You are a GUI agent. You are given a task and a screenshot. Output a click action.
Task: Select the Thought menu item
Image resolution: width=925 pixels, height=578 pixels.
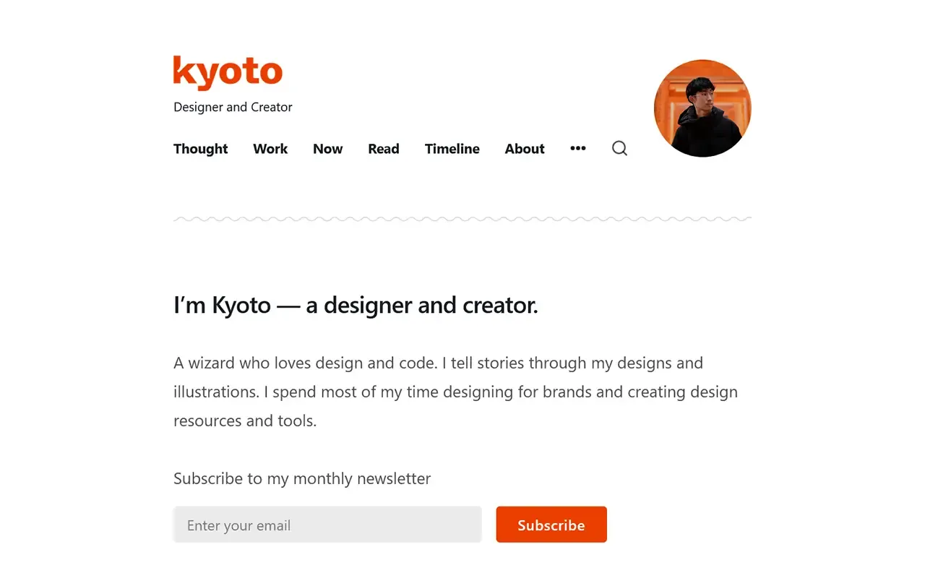pyautogui.click(x=200, y=149)
